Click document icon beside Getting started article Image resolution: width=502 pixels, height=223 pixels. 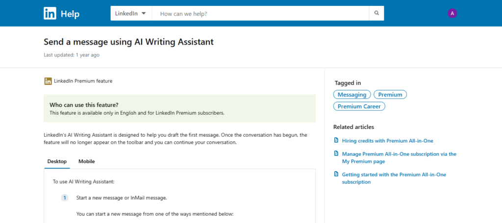coord(336,174)
